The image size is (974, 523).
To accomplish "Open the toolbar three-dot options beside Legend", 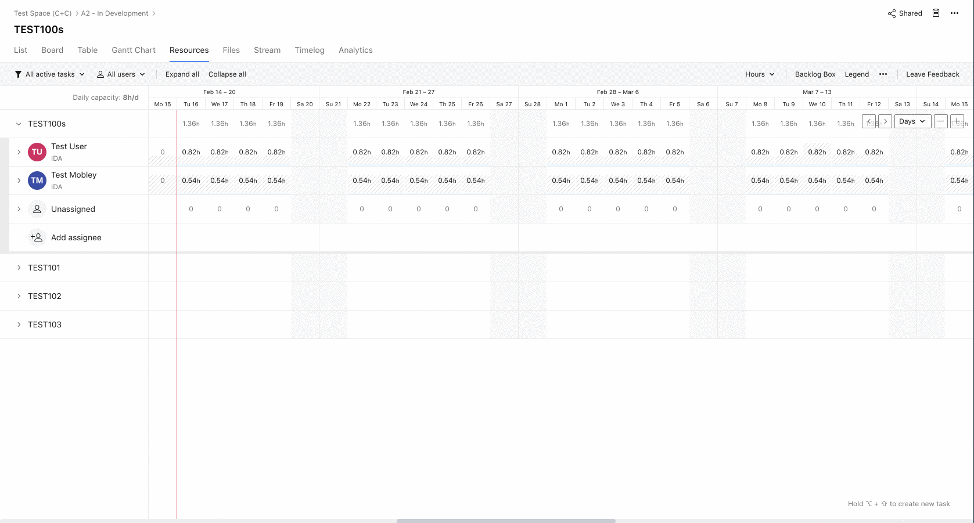I will click(x=883, y=74).
